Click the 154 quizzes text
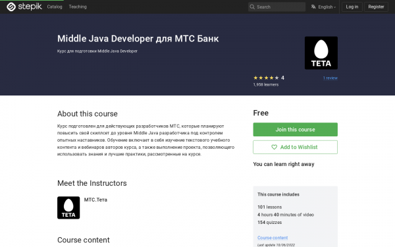 point(269,223)
